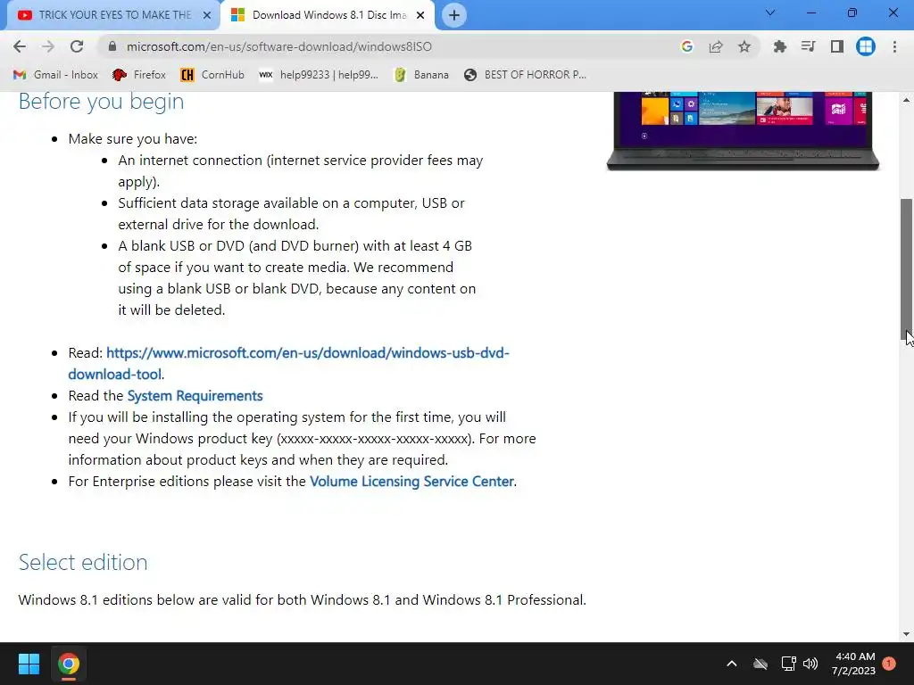This screenshot has height=685, width=914.
Task: Open the Chrome profile avatar
Action: click(x=866, y=46)
